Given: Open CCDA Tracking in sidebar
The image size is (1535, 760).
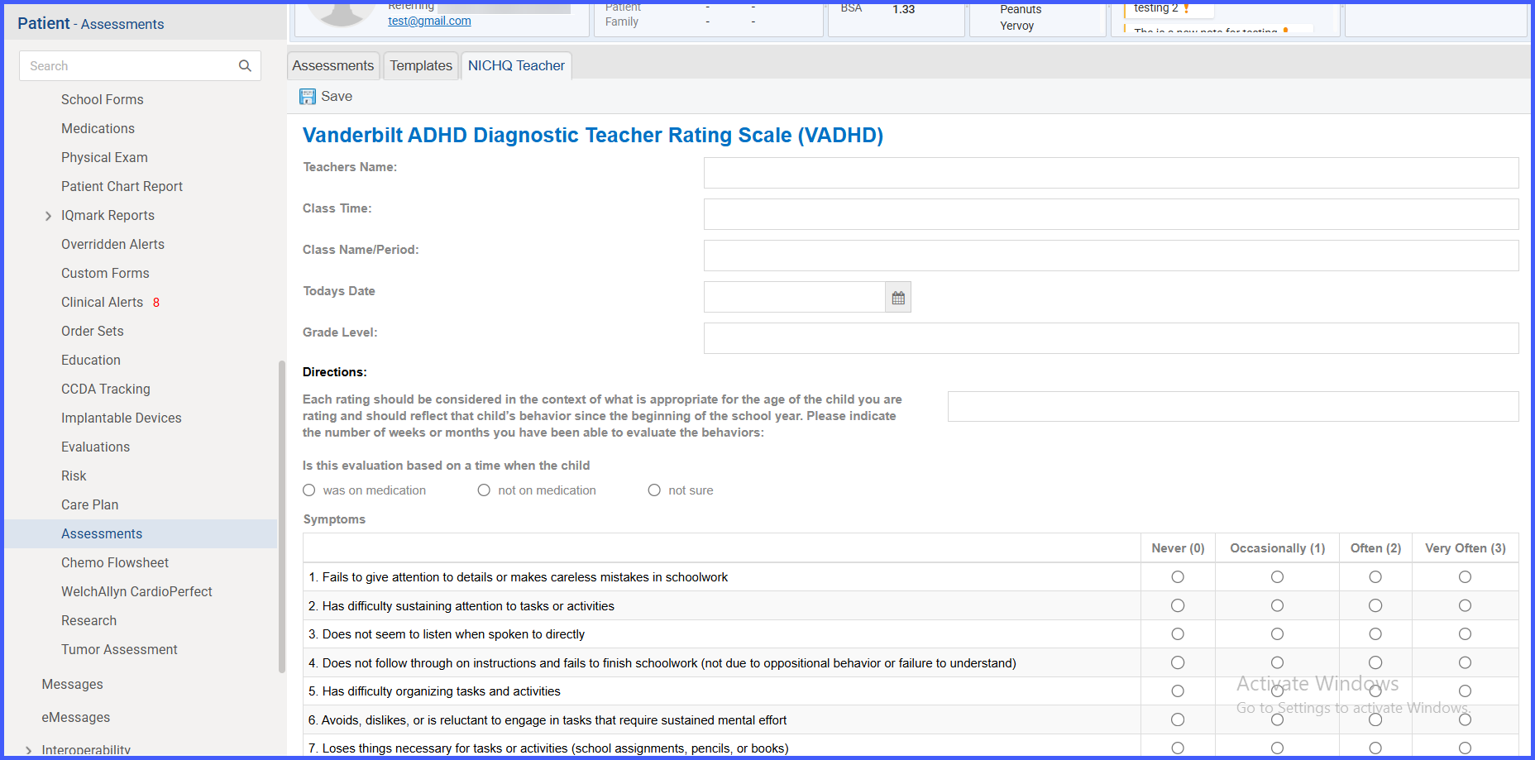Looking at the screenshot, I should (x=106, y=390).
